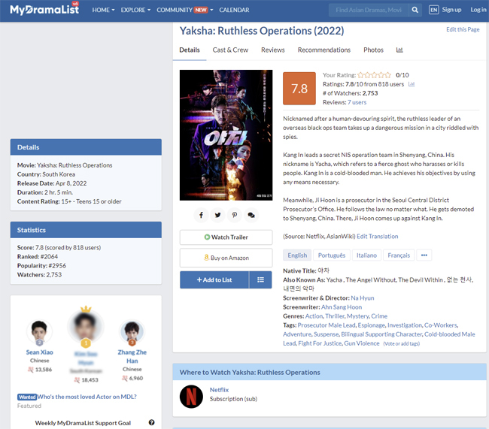
Task: Click the Crime genre link
Action: [x=379, y=316]
